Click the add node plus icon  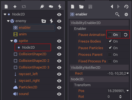point(15,7)
